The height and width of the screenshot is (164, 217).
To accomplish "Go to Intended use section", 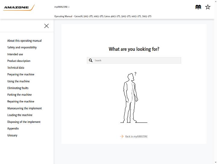I will click(15, 54).
